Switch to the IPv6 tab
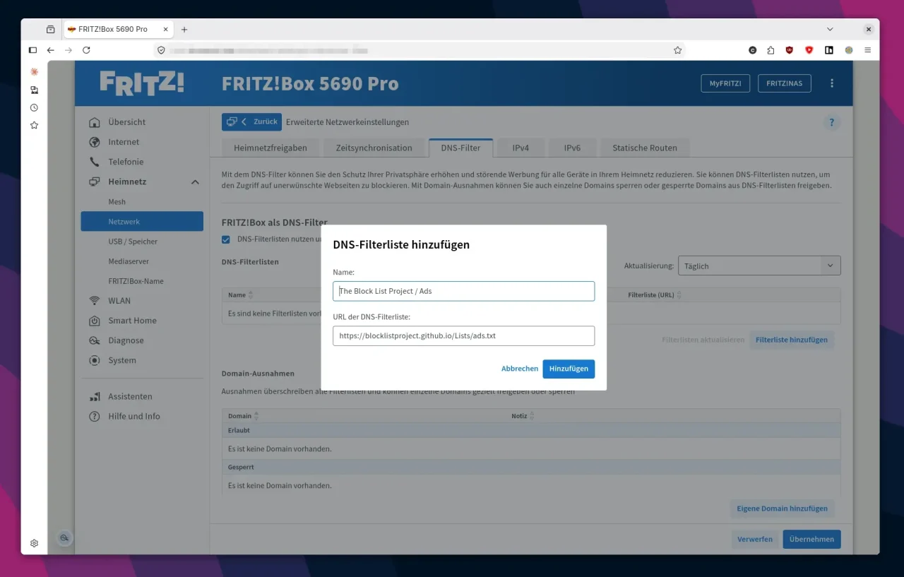The image size is (904, 577). 572,148
